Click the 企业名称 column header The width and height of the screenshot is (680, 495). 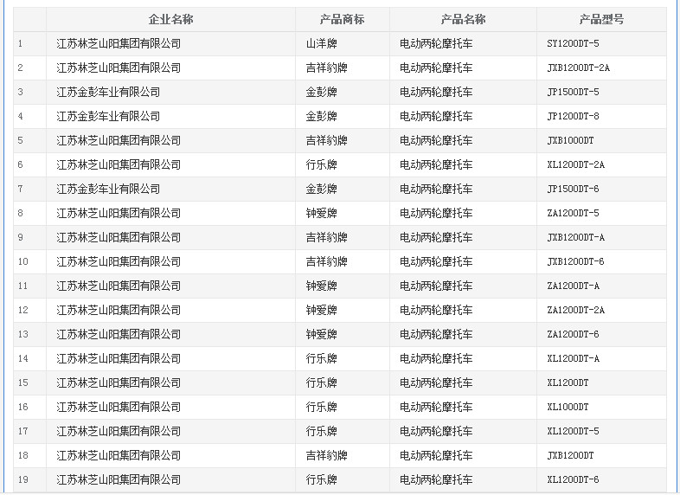(170, 19)
